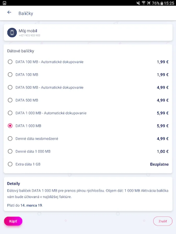Open the Môj mobil account card
Image resolution: width=176 pixels, height=234 pixels.
(x=88, y=33)
